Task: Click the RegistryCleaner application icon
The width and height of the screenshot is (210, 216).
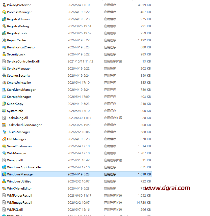Action: point(4,19)
